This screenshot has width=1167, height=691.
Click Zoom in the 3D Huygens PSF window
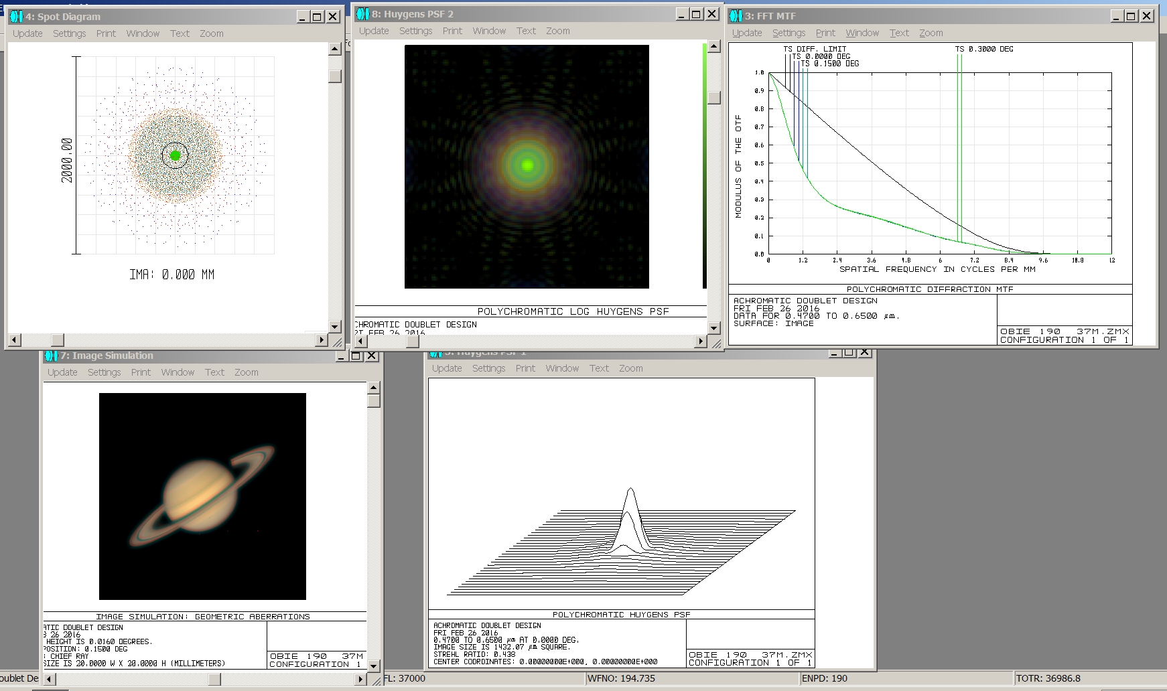[x=631, y=368]
